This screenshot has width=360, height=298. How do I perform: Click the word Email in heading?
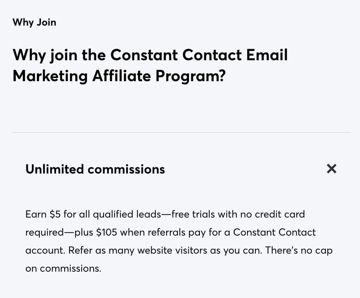pos(267,55)
